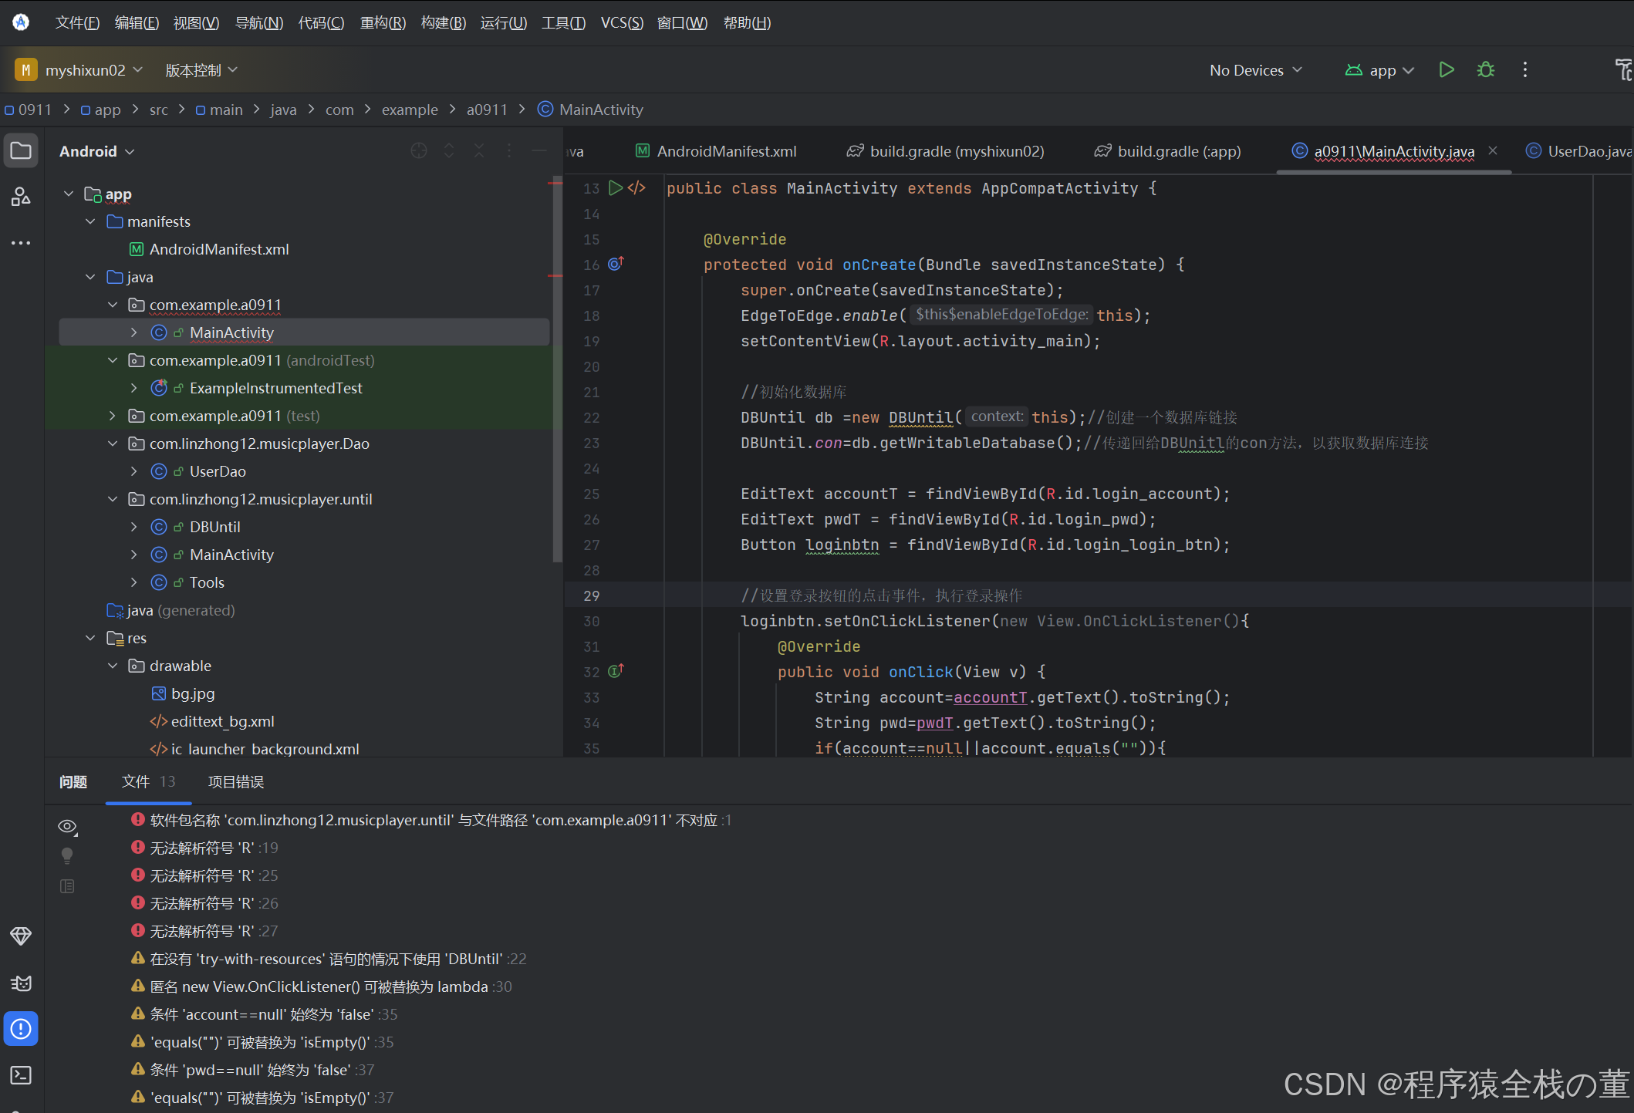Click the lightbulb icon in Problems panel
Screen dimensions: 1634x1113
pyautogui.click(x=67, y=855)
